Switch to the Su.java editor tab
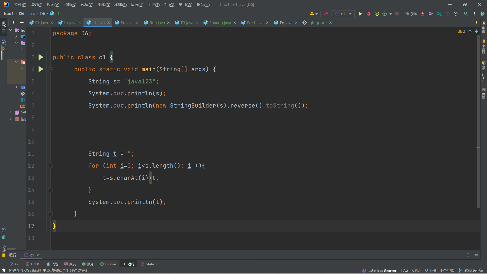The image size is (487, 274). click(127, 23)
